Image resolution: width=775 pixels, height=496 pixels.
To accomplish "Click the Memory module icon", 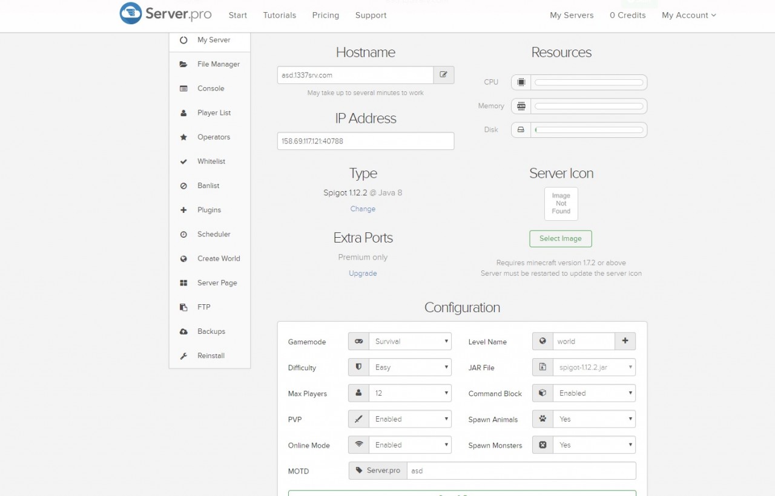I will coord(521,106).
